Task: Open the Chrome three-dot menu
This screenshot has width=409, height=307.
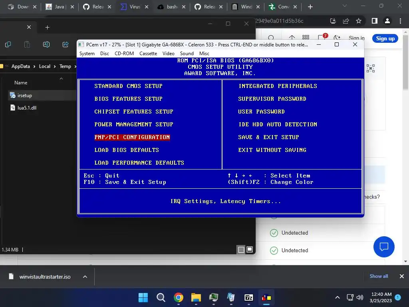Action: 400,21
